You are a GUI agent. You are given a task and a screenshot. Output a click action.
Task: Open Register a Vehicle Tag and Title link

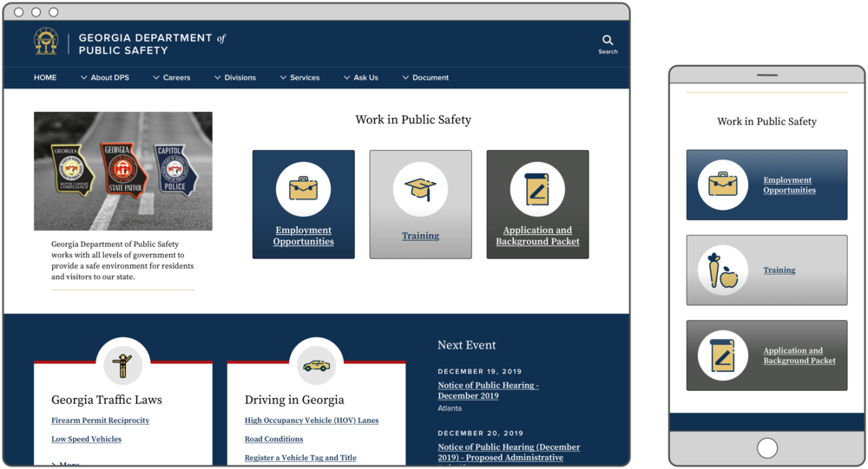(300, 458)
